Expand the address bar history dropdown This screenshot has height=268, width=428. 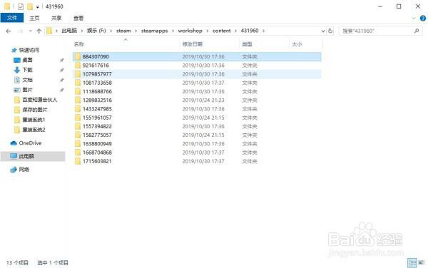[323, 31]
